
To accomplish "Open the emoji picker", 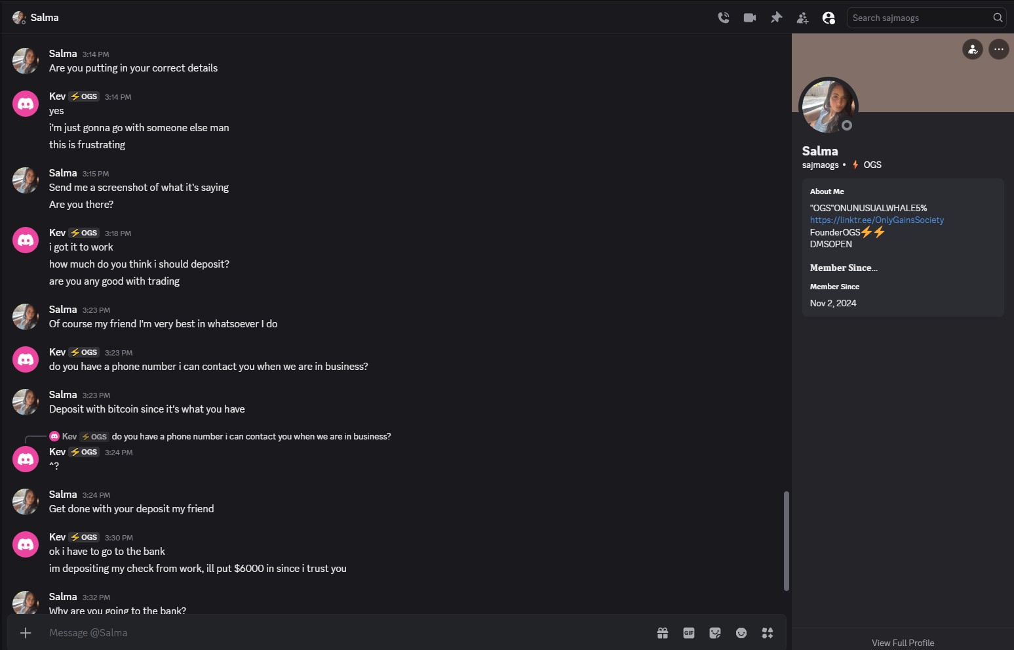I will pyautogui.click(x=741, y=633).
